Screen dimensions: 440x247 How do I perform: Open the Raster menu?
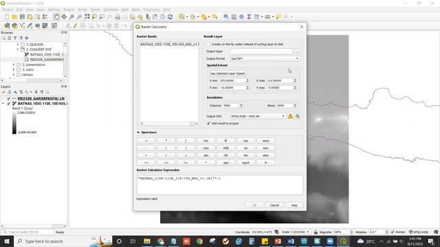click(96, 10)
